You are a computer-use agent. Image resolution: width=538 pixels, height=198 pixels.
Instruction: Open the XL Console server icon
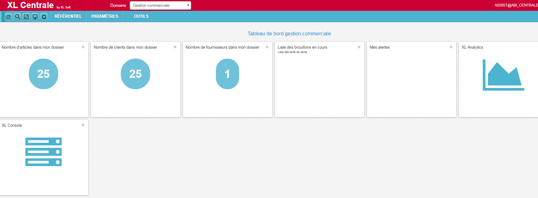(x=43, y=152)
